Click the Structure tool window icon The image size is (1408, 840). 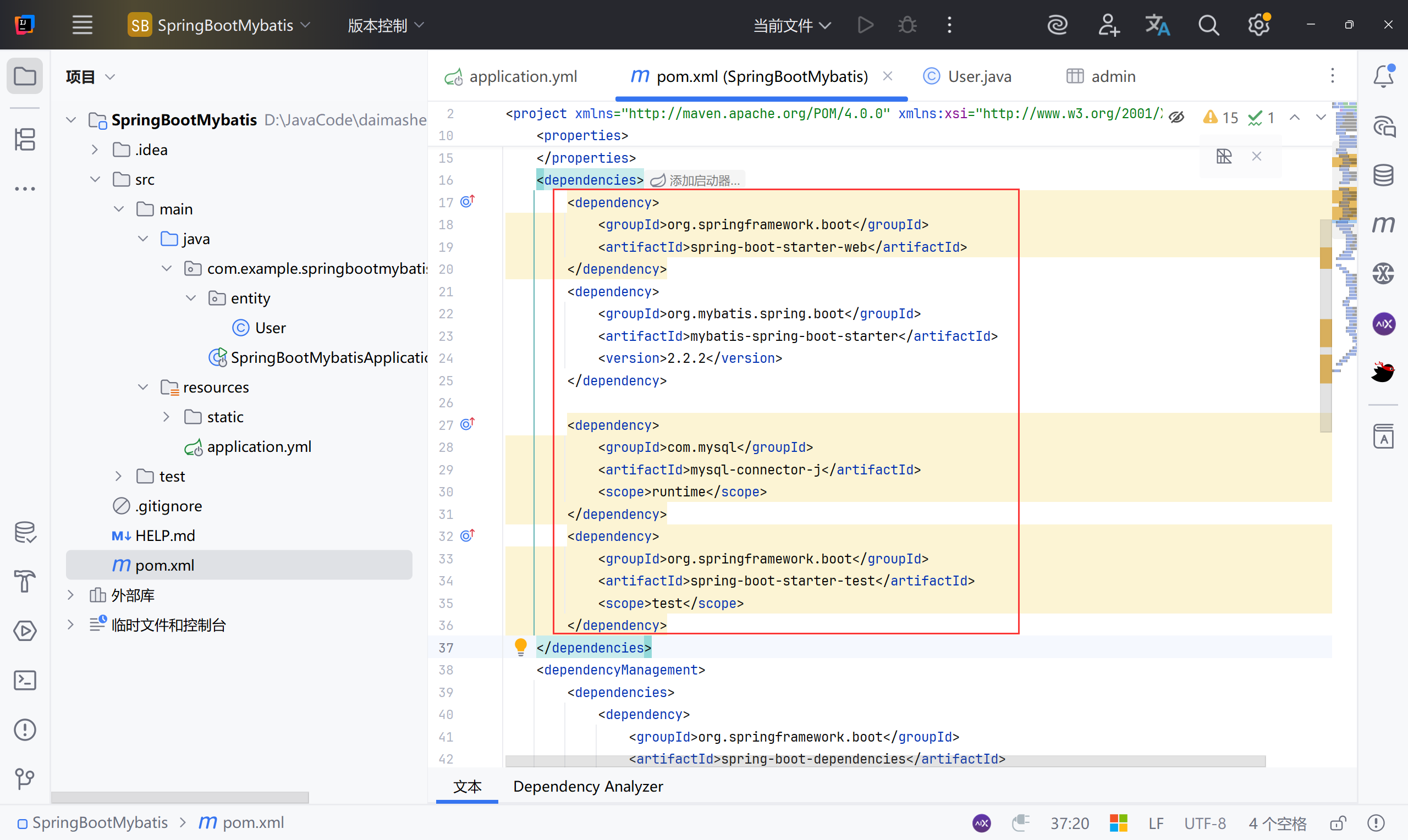click(25, 139)
